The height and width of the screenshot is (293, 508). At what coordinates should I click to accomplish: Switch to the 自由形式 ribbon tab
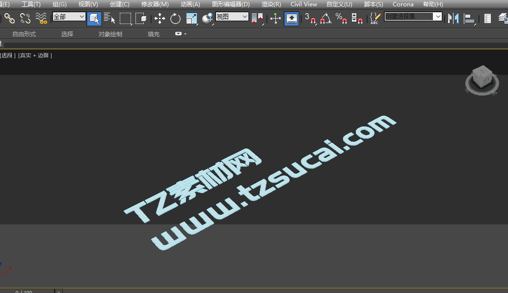[x=24, y=34]
